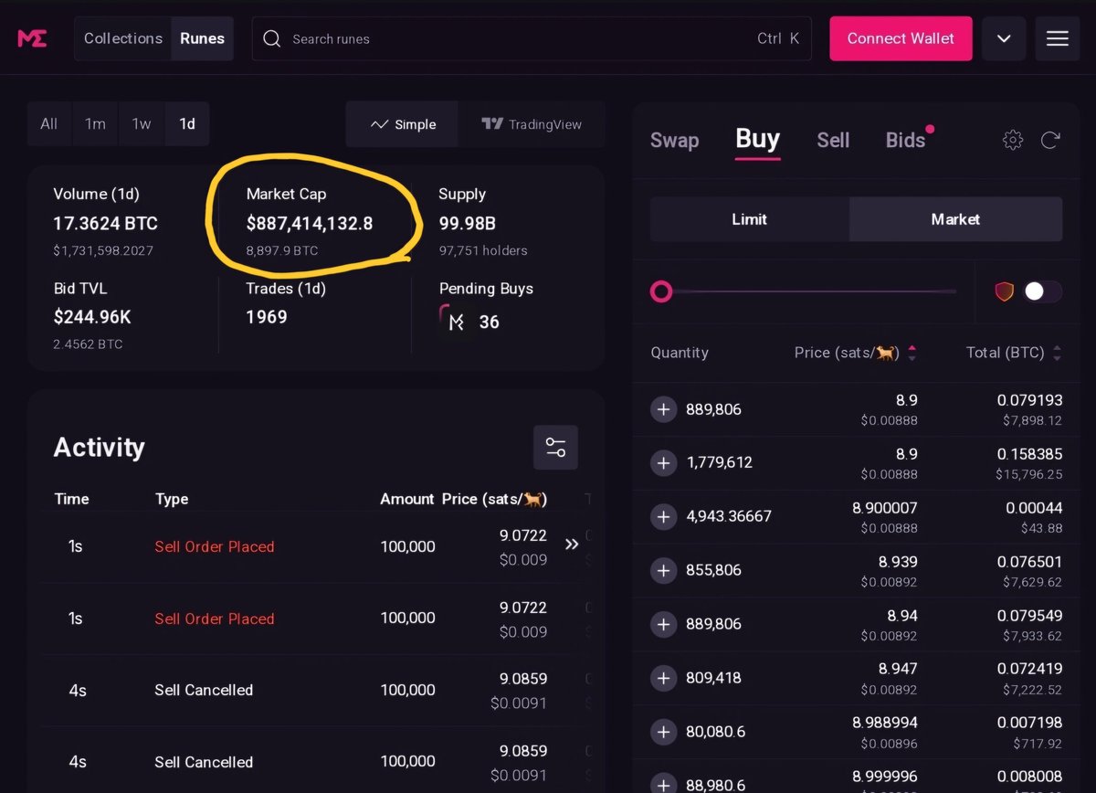Click the price 8.947 cell
The width and height of the screenshot is (1096, 793).
(x=898, y=669)
